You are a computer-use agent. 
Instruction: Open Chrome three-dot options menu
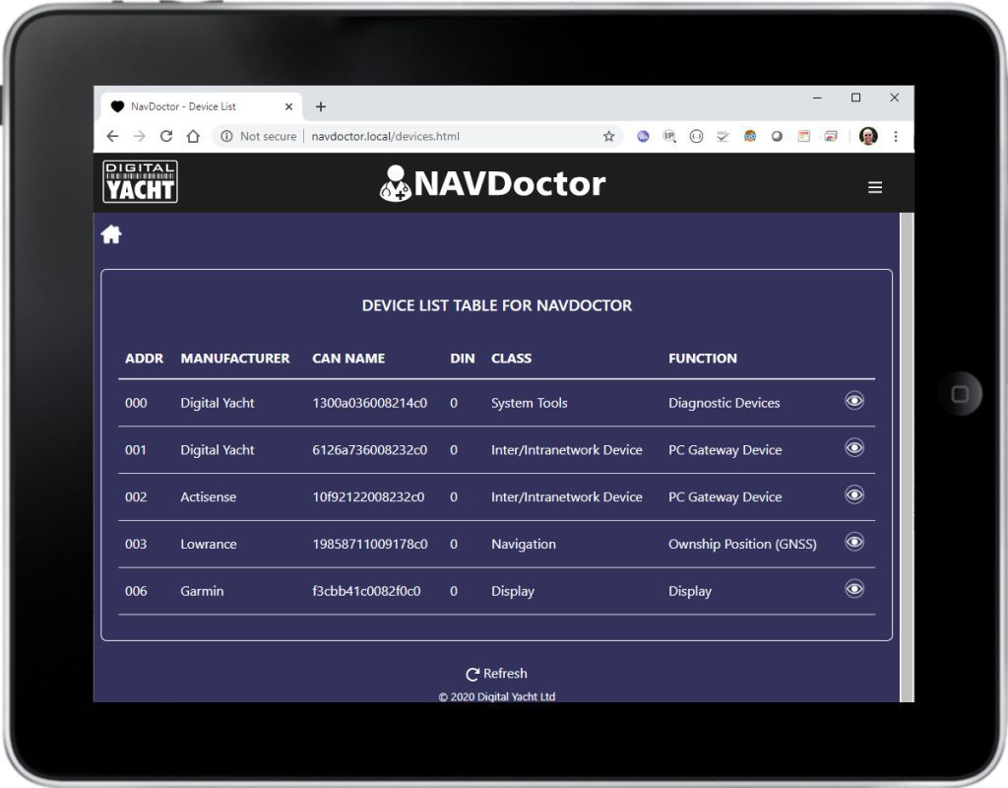click(x=895, y=137)
